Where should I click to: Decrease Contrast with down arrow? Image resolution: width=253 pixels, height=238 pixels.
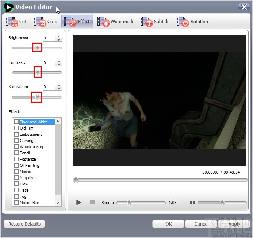[58, 65]
